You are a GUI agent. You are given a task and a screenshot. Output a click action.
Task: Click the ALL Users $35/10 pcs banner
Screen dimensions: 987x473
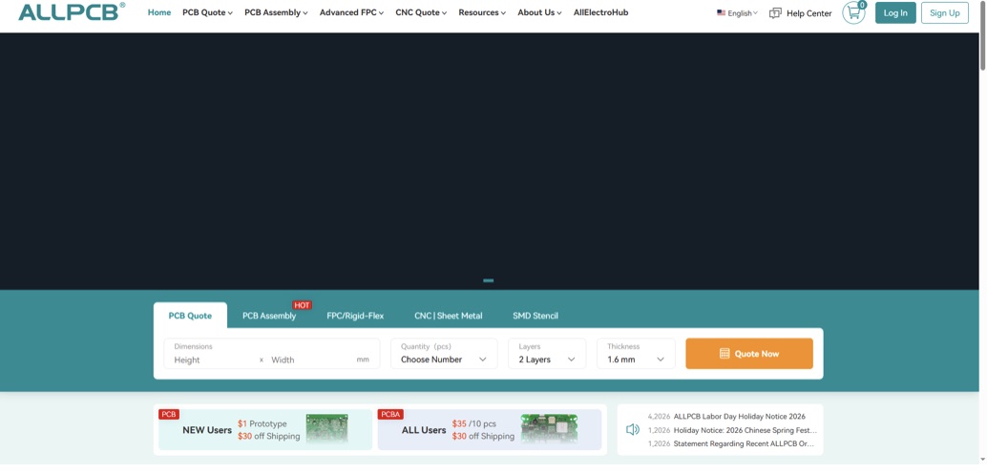489,429
